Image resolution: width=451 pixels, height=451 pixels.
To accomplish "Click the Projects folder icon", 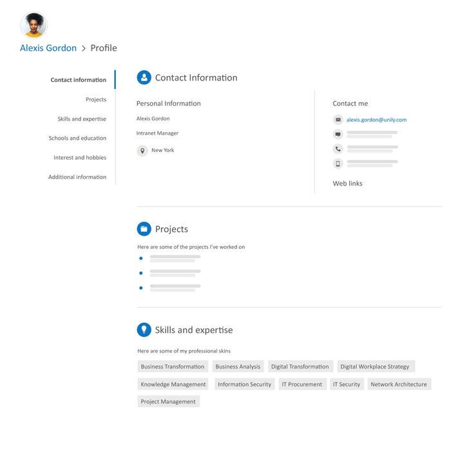I will (x=144, y=229).
